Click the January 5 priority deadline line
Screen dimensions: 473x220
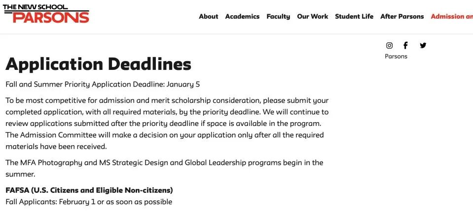pyautogui.click(x=103, y=84)
